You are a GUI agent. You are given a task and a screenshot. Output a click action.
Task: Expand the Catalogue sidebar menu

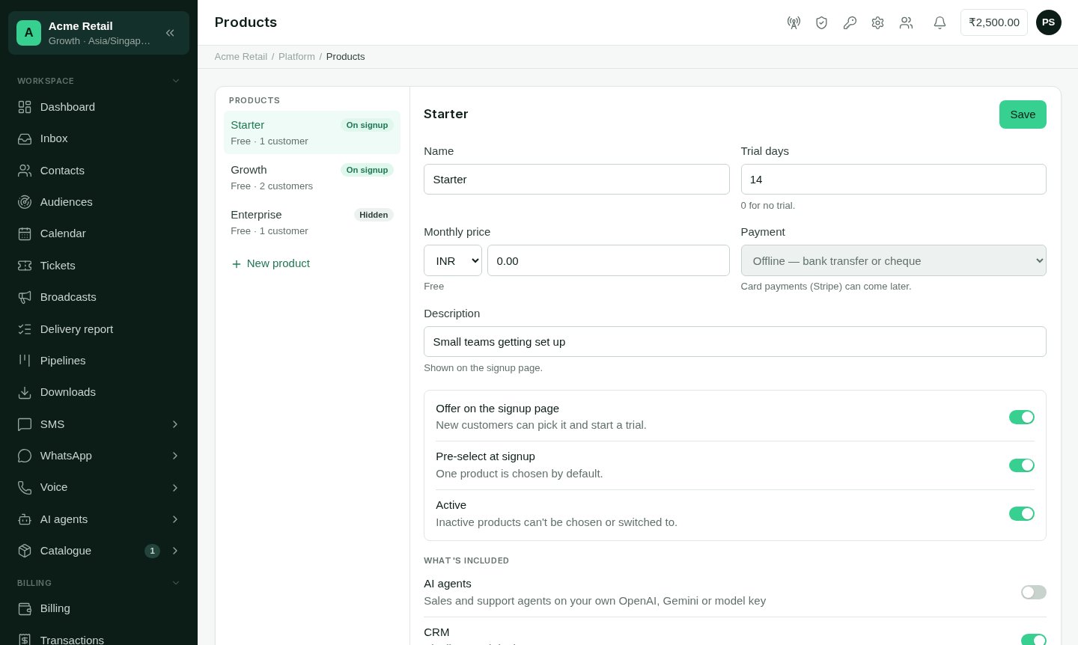99,551
